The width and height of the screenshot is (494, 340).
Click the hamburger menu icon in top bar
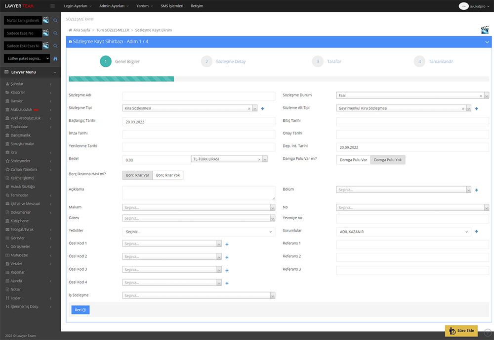point(53,6)
